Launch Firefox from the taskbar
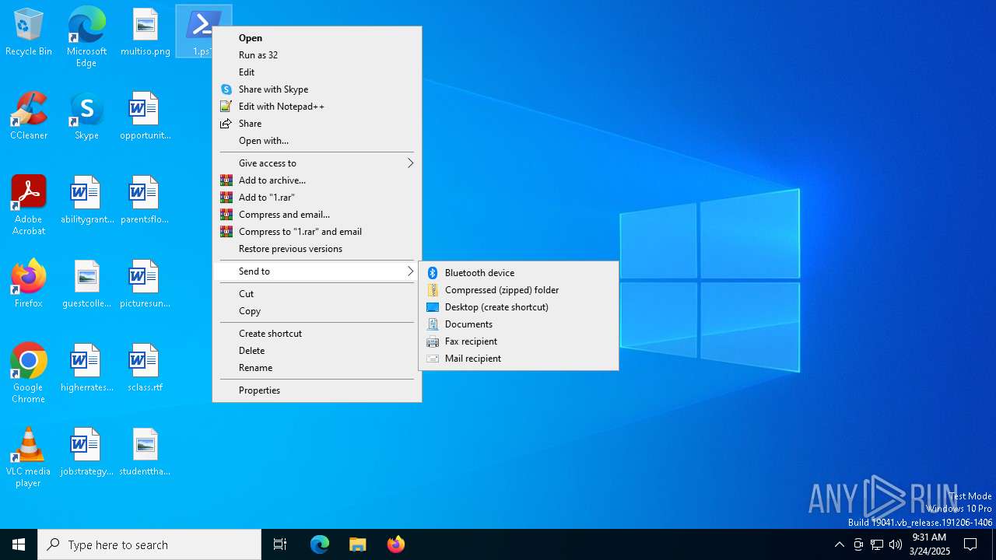The width and height of the screenshot is (996, 560). pyautogui.click(x=395, y=544)
